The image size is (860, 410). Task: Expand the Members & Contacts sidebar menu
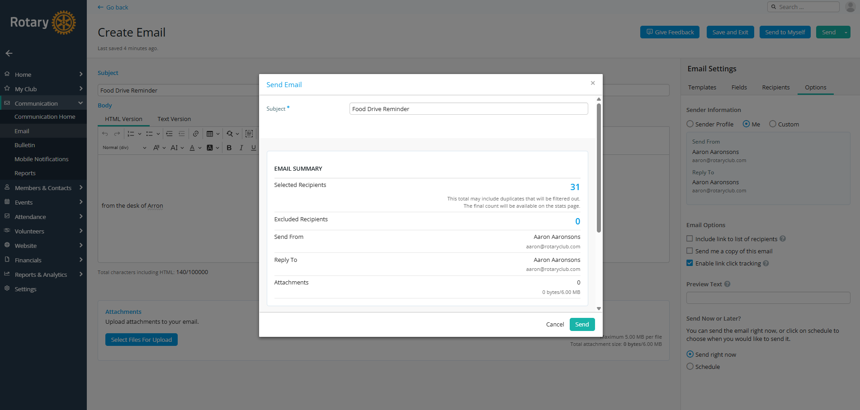coord(43,188)
